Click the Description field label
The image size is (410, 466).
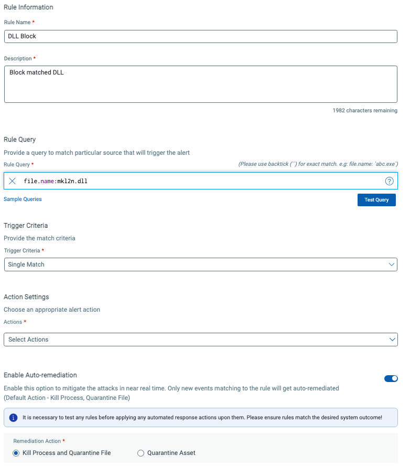(18, 58)
